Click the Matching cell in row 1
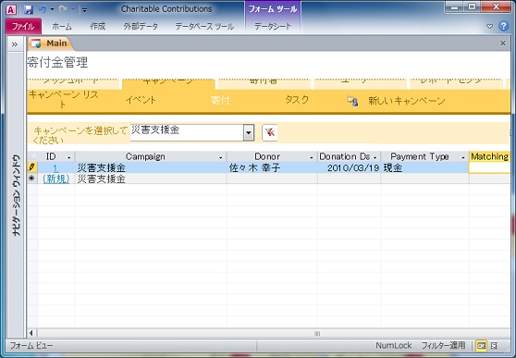The image size is (516, 358). (x=489, y=167)
